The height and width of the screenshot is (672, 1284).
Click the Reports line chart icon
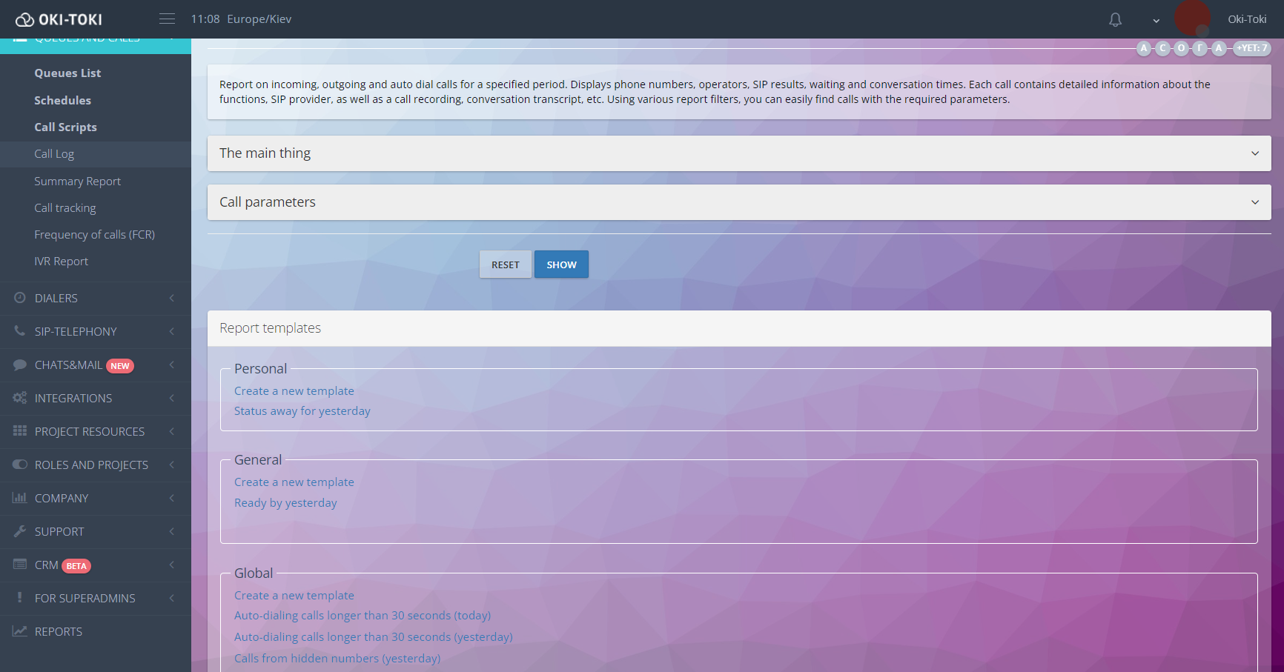[x=20, y=631]
